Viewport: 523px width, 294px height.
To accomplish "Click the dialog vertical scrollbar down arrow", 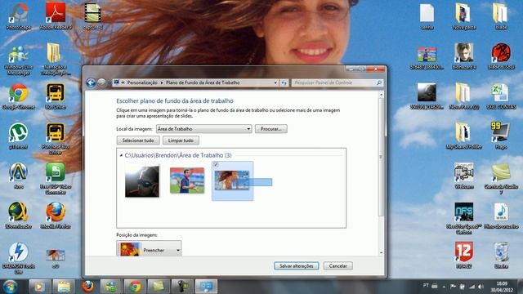I will 382,253.
